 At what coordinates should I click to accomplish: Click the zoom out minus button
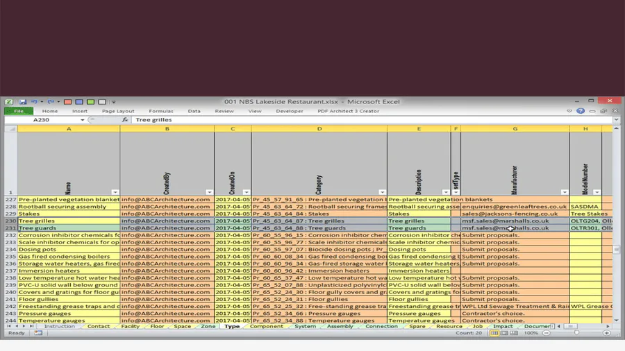pyautogui.click(x=547, y=333)
